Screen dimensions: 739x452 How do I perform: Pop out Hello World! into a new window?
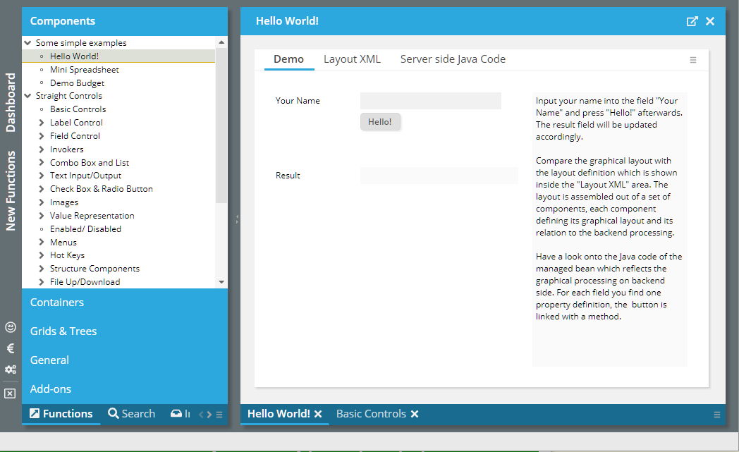pyautogui.click(x=692, y=21)
